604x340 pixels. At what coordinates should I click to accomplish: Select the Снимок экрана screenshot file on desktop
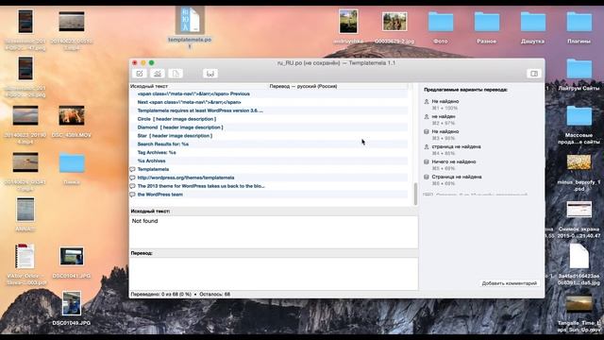click(579, 210)
